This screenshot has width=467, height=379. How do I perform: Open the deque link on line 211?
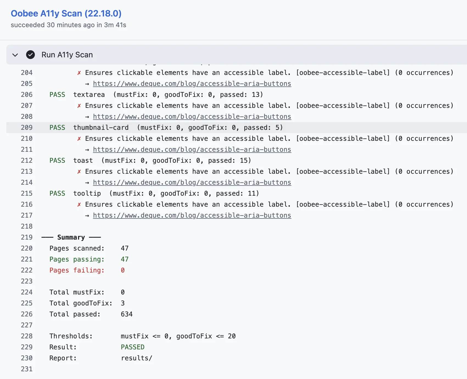point(192,150)
